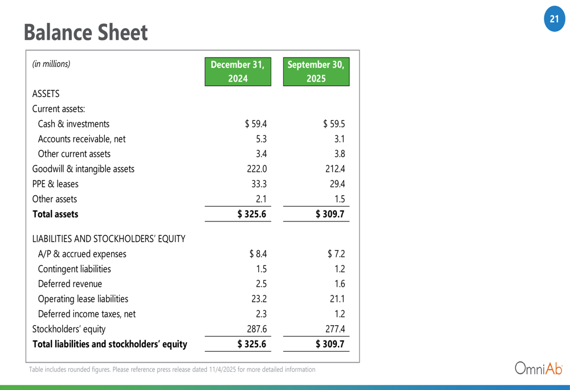The image size is (570, 390).
Task: Click the (in millions) note
Action: [51, 64]
